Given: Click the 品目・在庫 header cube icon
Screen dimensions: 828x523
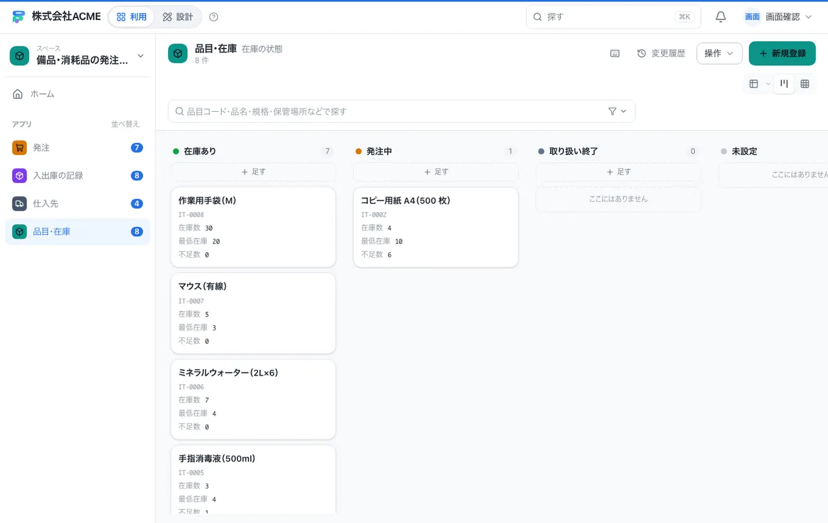Looking at the screenshot, I should coord(178,54).
